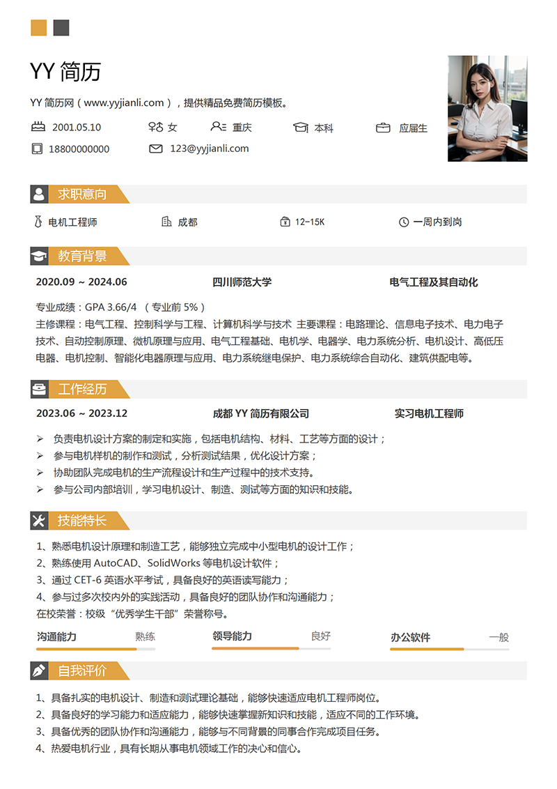Click the AutoCAD、SolidWorks skill line
This screenshot has height=789, width=557.
click(x=157, y=563)
